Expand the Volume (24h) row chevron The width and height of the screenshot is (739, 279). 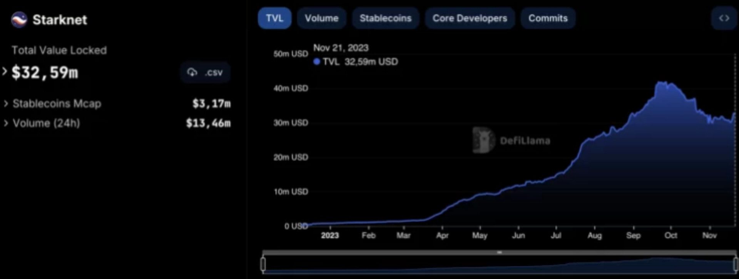pyautogui.click(x=6, y=123)
